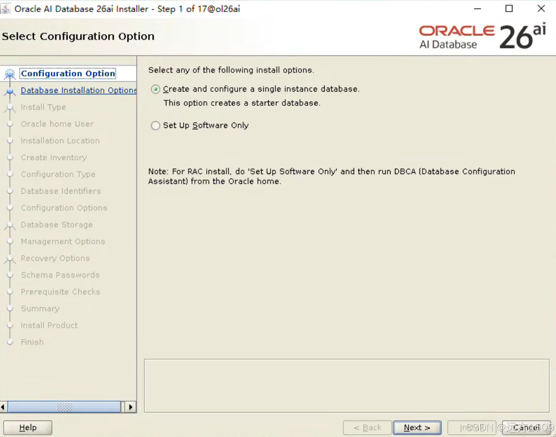The height and width of the screenshot is (437, 556).
Task: Click the left arrow of the steps scrollbar
Action: click(x=4, y=407)
